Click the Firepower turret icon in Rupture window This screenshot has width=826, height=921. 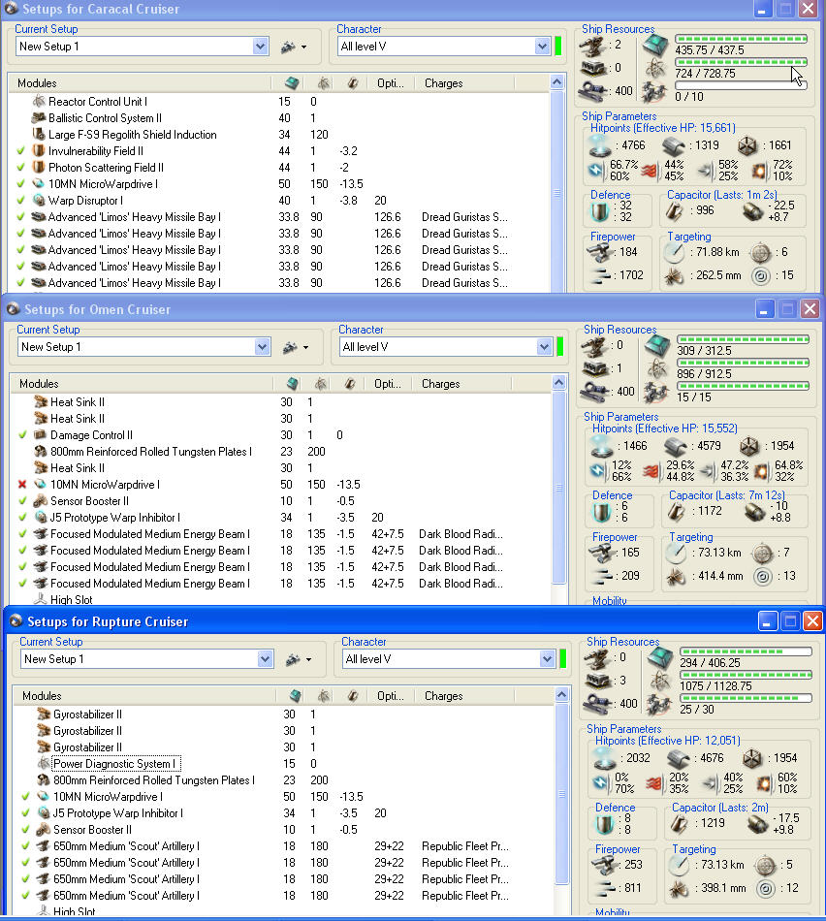click(605, 865)
